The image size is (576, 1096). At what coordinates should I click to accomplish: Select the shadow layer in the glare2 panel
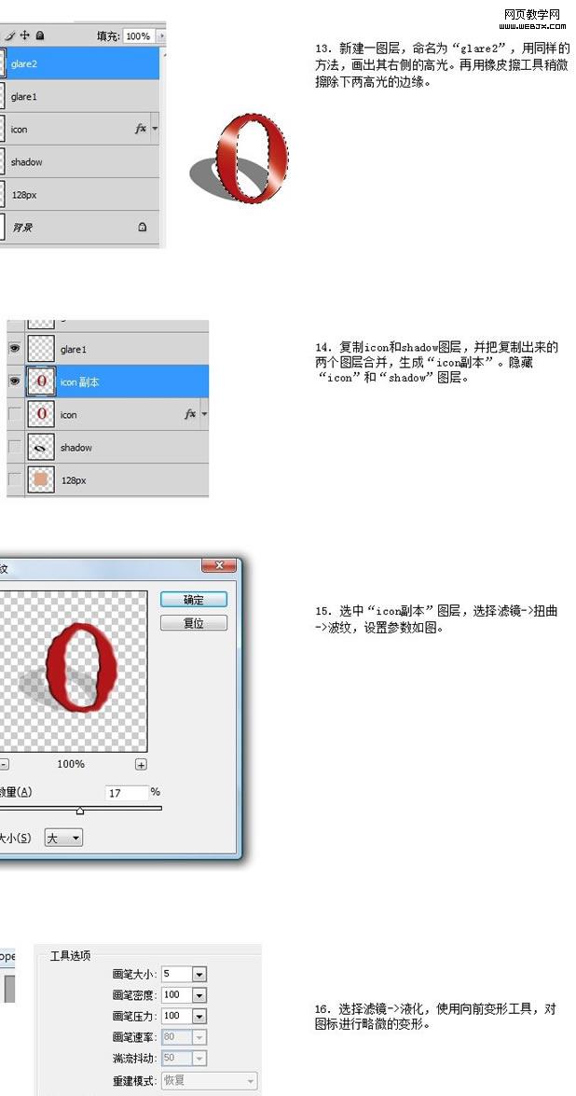(79, 161)
